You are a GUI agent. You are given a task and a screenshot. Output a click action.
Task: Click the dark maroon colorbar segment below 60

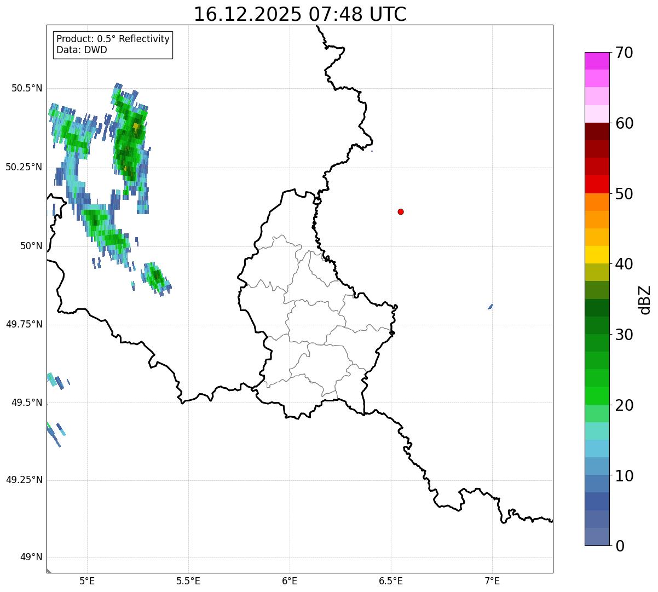pos(597,131)
